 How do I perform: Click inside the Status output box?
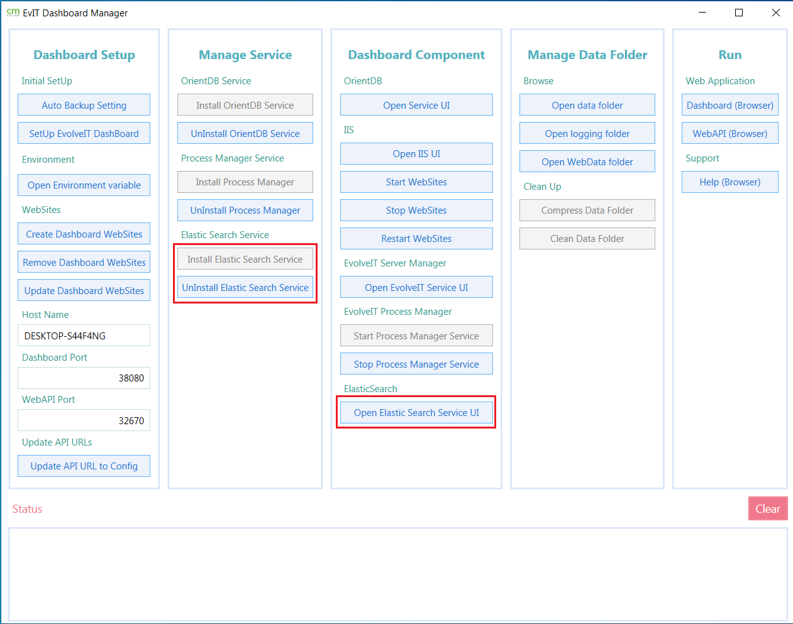click(x=397, y=574)
